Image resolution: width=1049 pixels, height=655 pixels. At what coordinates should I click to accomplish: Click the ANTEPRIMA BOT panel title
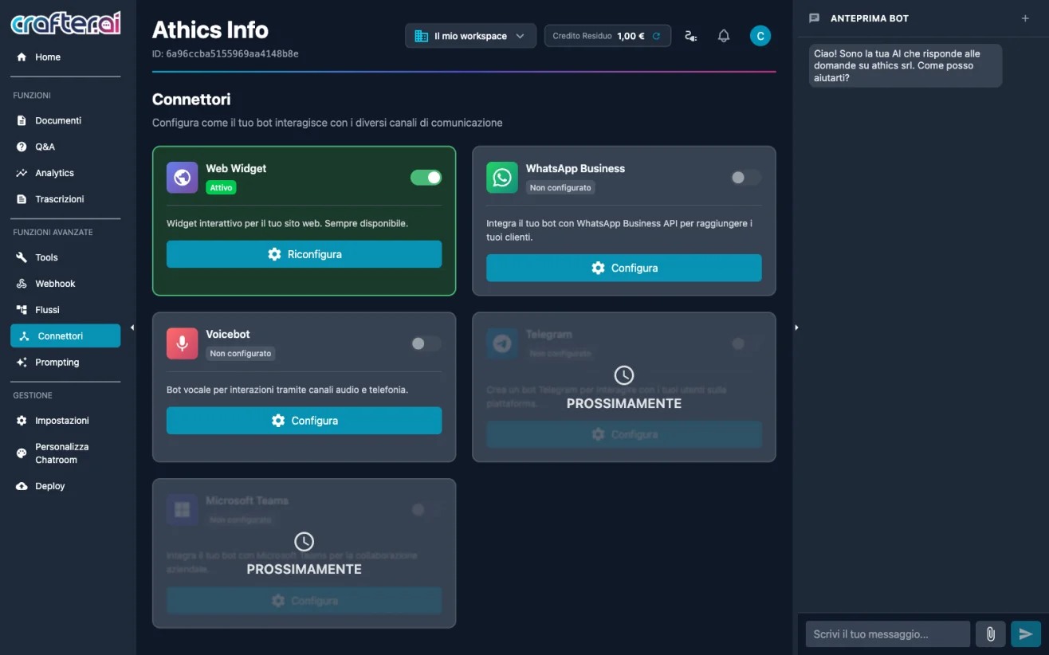(870, 18)
